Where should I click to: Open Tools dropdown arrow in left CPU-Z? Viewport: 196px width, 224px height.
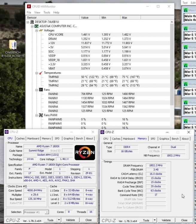pos(59,220)
